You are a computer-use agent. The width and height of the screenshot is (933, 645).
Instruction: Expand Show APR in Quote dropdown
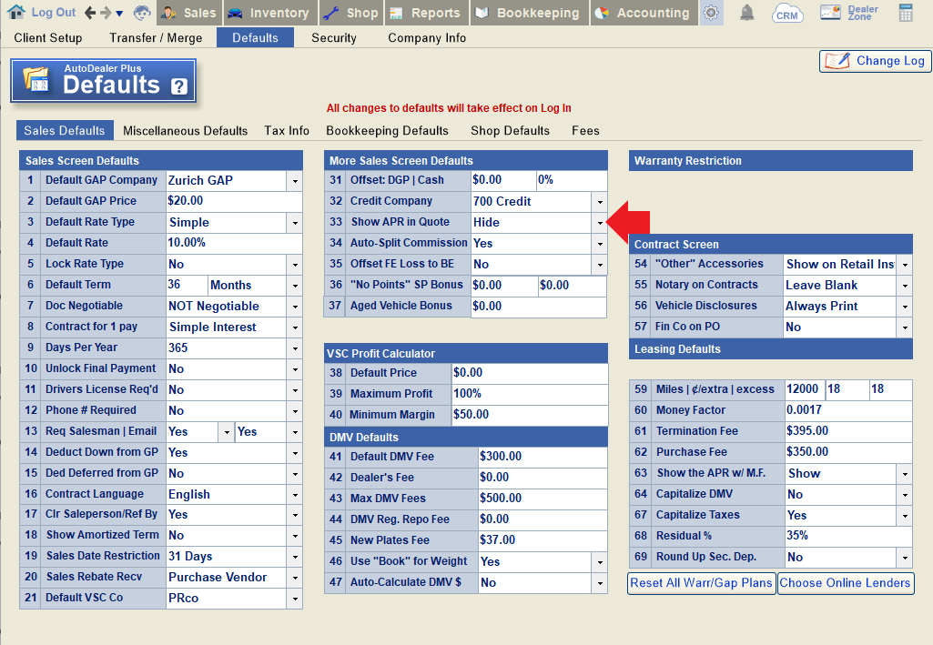pos(600,223)
